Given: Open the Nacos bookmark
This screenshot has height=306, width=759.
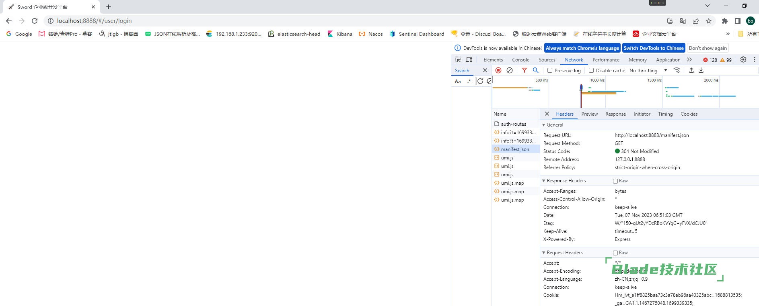Looking at the screenshot, I should click(x=371, y=34).
